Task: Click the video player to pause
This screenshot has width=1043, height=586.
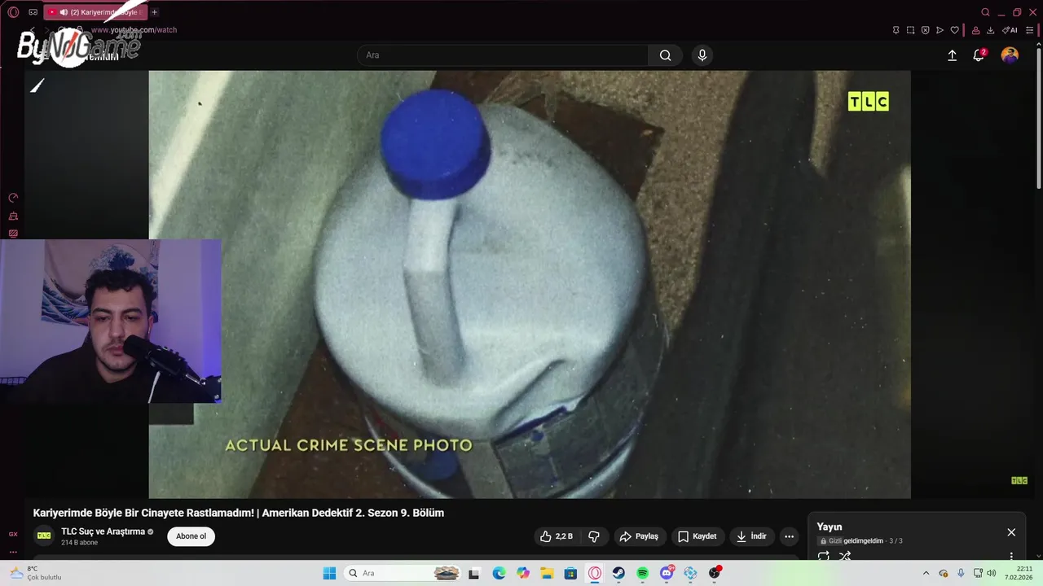Action: [x=530, y=284]
